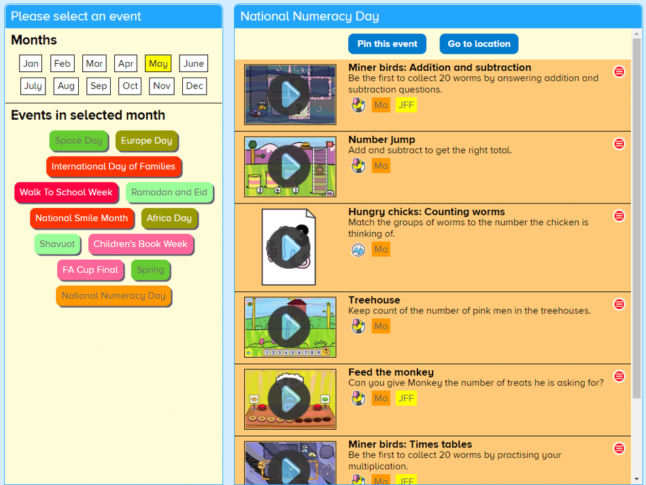The height and width of the screenshot is (485, 646).
Task: Choose the Africa Day event
Action: [x=169, y=218]
